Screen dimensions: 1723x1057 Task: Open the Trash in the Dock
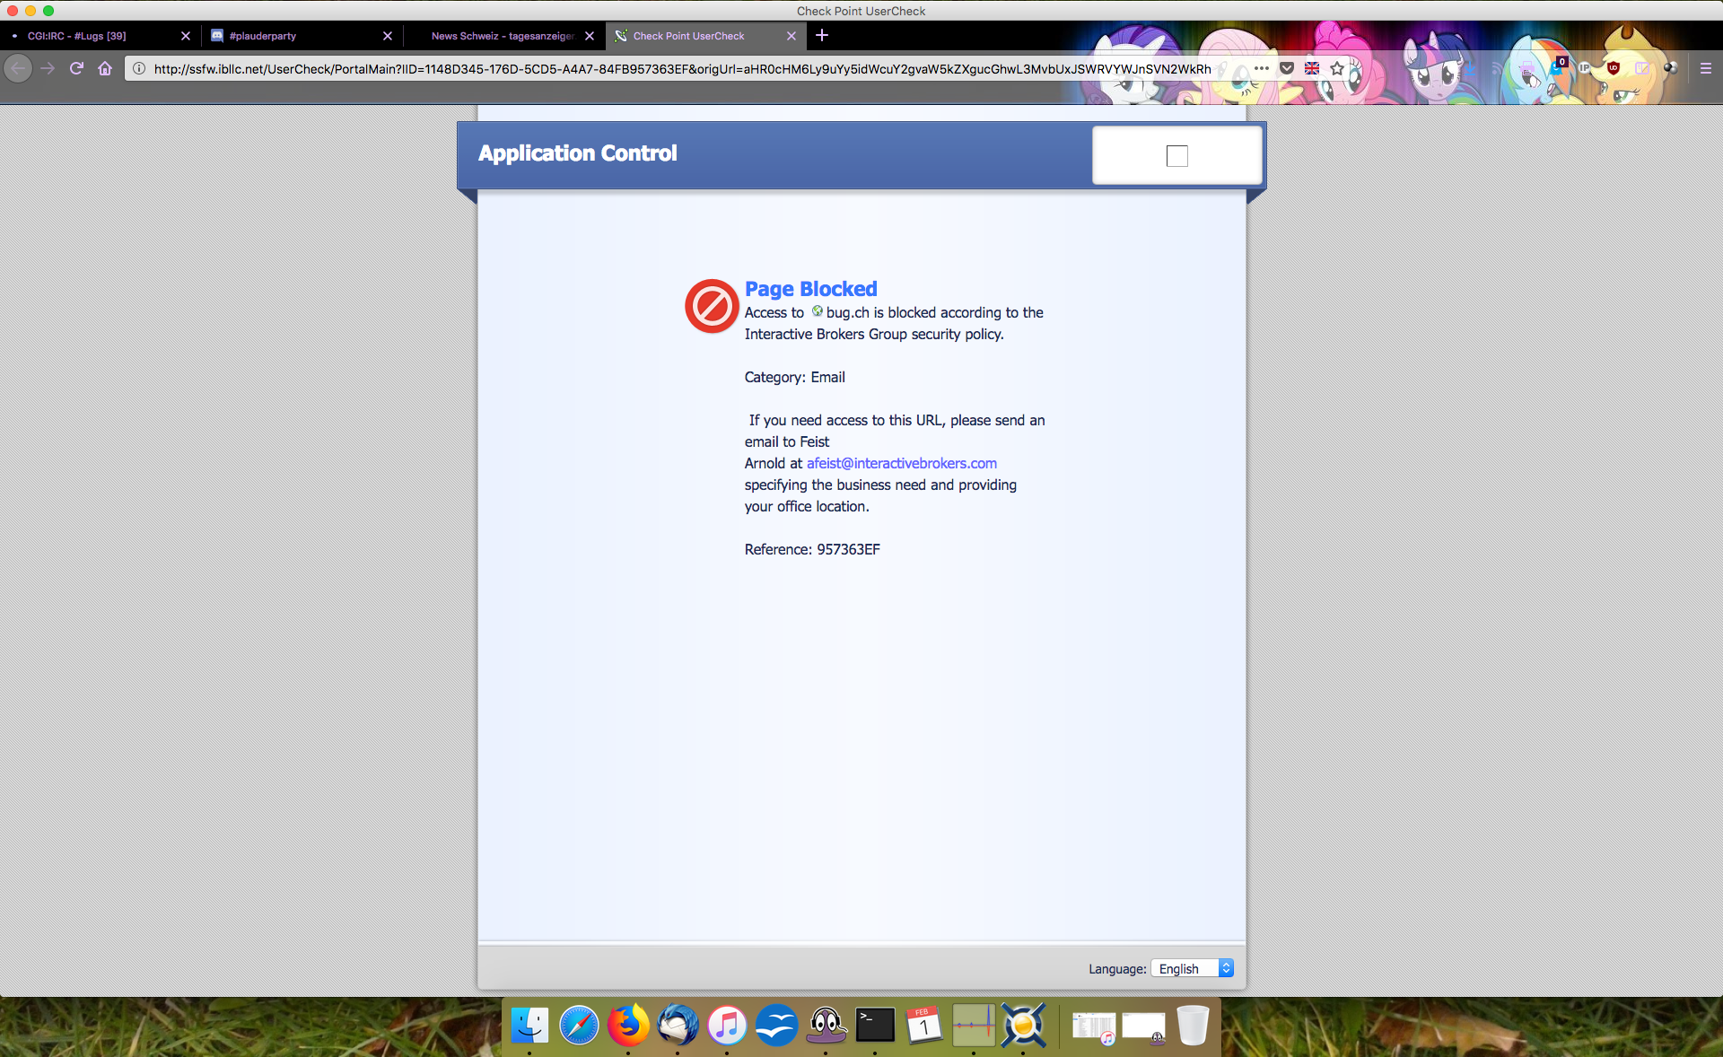(1193, 1025)
